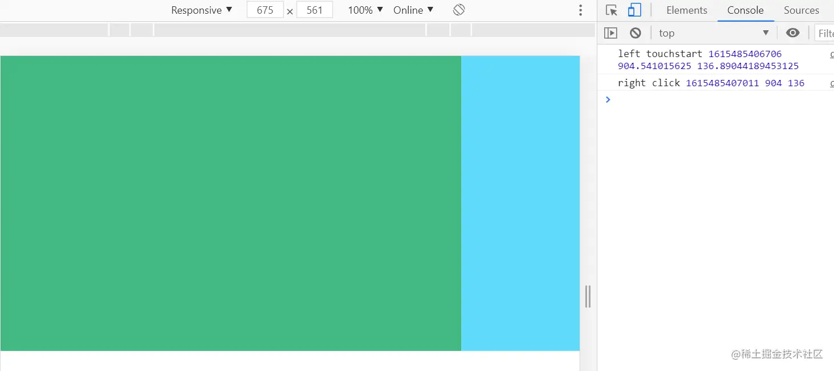Switch to the Console tab
This screenshot has height=371, width=834.
tap(745, 10)
